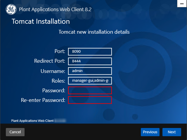This screenshot has height=140, width=187.
Task: Click the footer Plant Applications Web Client text
Action: tap(32, 121)
